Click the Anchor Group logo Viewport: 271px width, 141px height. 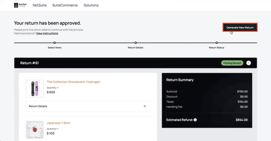[x=20, y=5]
